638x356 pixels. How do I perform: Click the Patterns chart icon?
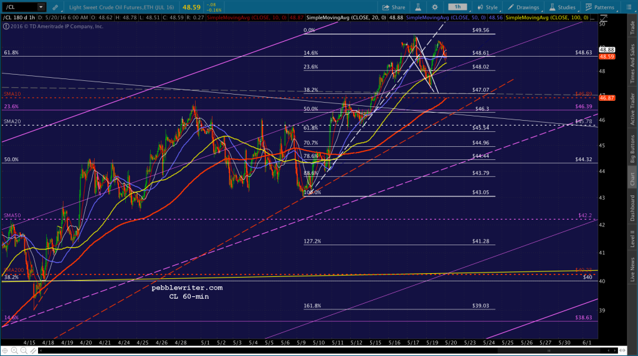pos(589,7)
